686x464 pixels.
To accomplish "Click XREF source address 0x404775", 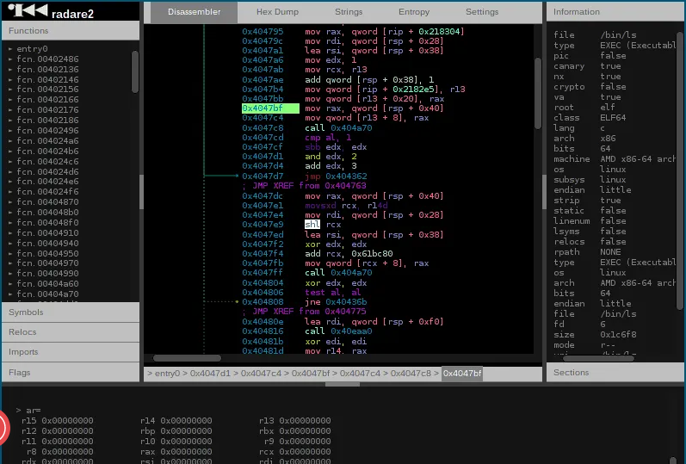I will coord(346,312).
